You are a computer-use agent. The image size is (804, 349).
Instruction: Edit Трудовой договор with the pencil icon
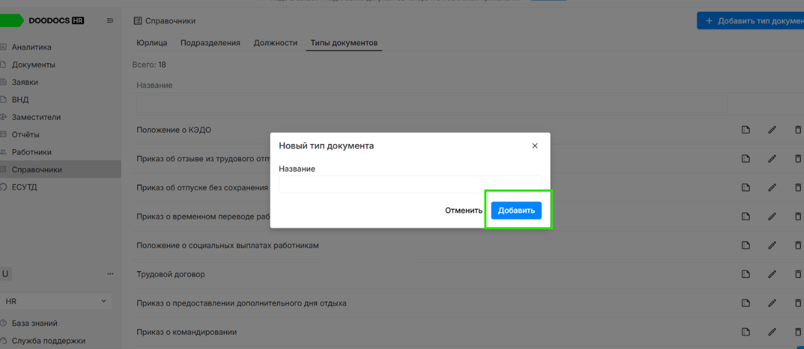(x=772, y=274)
